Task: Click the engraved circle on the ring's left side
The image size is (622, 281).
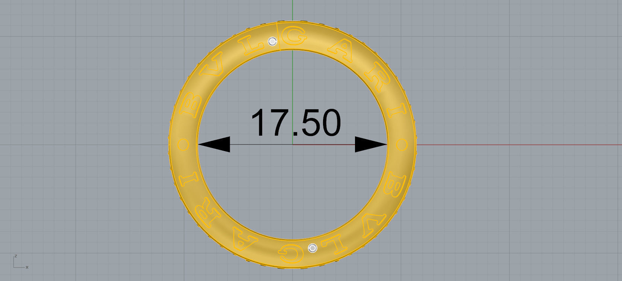Action: click(x=183, y=144)
